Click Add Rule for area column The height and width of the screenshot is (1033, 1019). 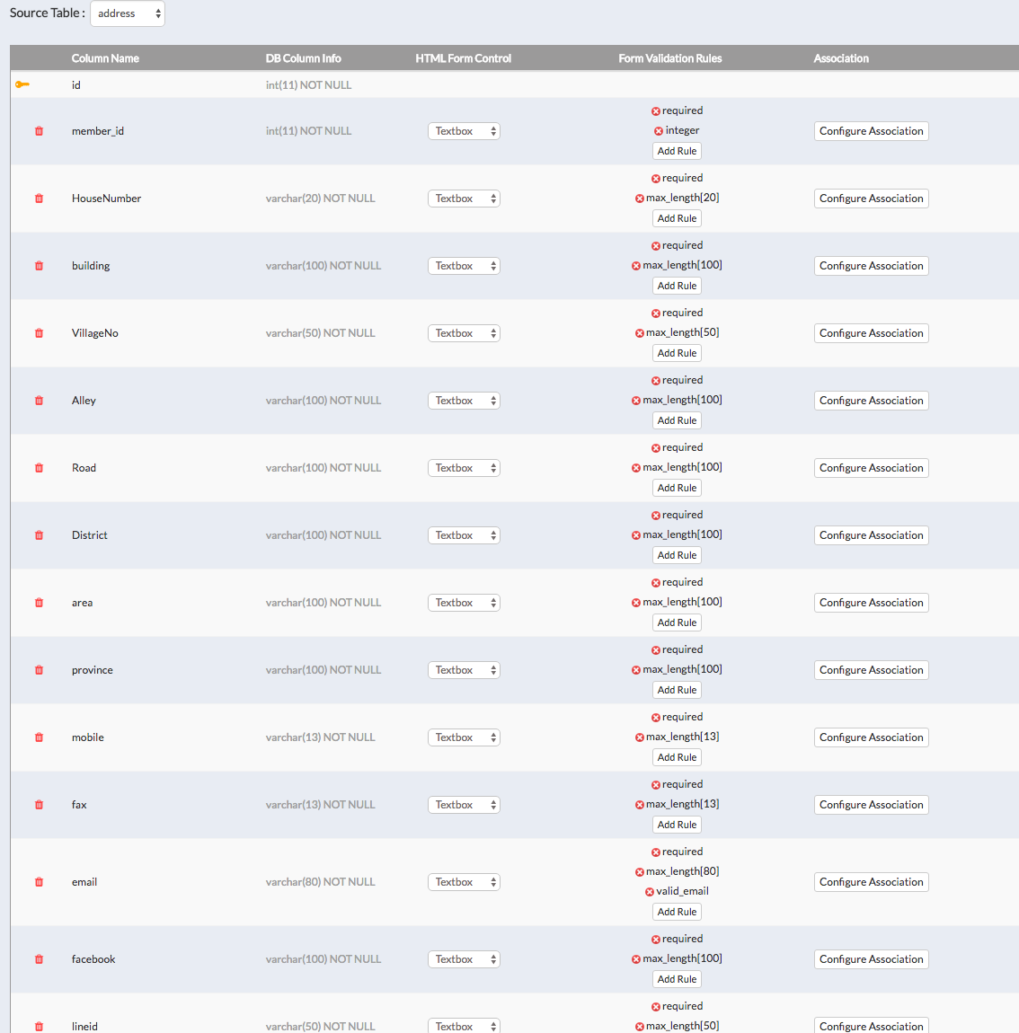pos(677,622)
